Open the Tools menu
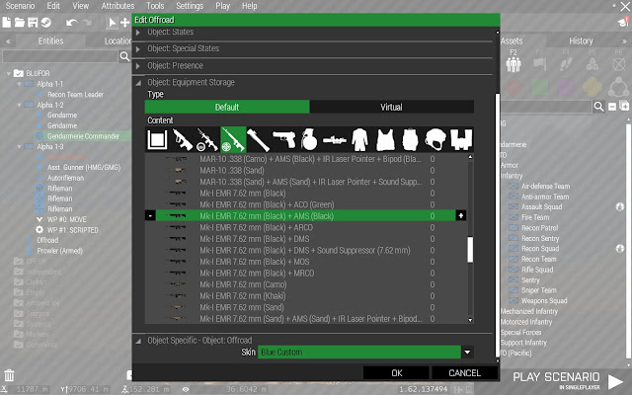 click(x=155, y=6)
